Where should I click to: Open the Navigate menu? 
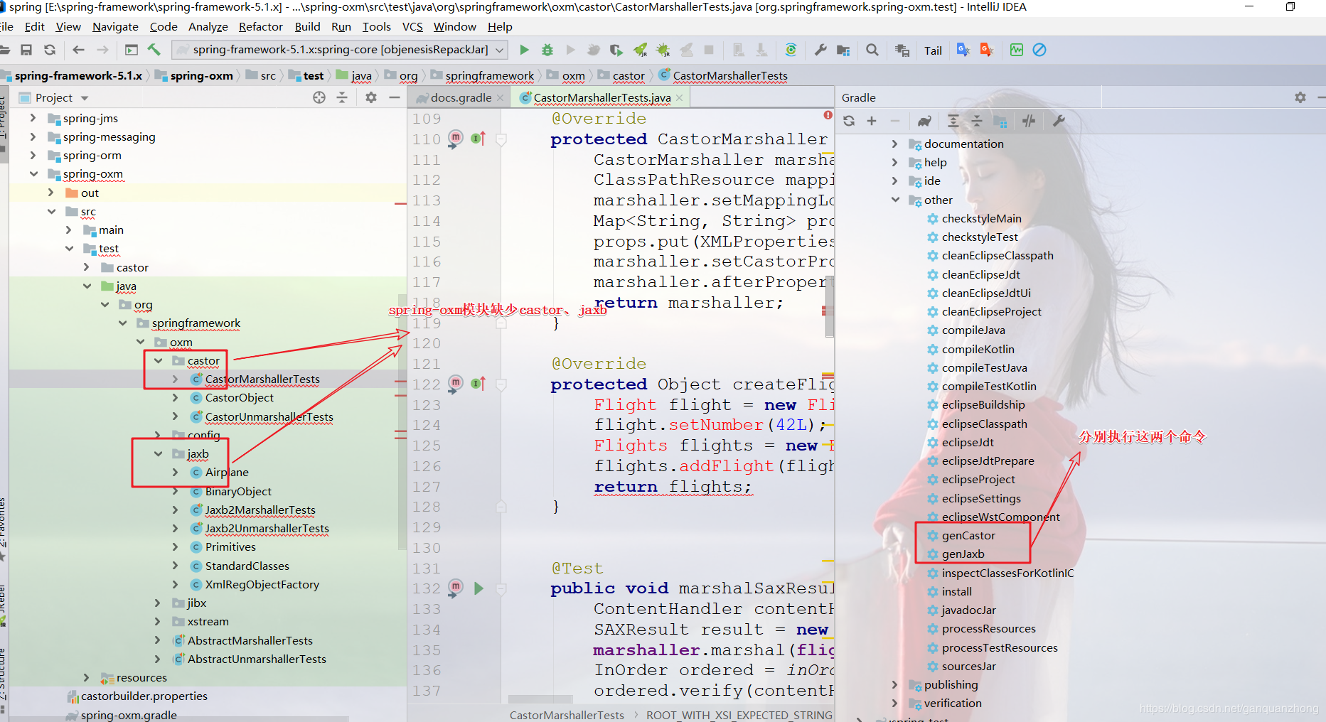coord(115,26)
